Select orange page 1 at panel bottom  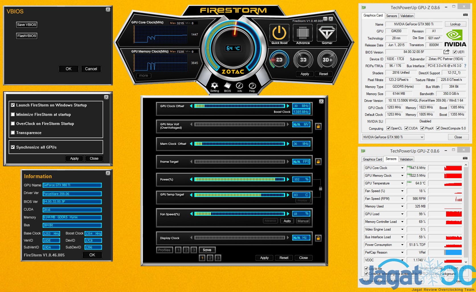click(x=202, y=258)
